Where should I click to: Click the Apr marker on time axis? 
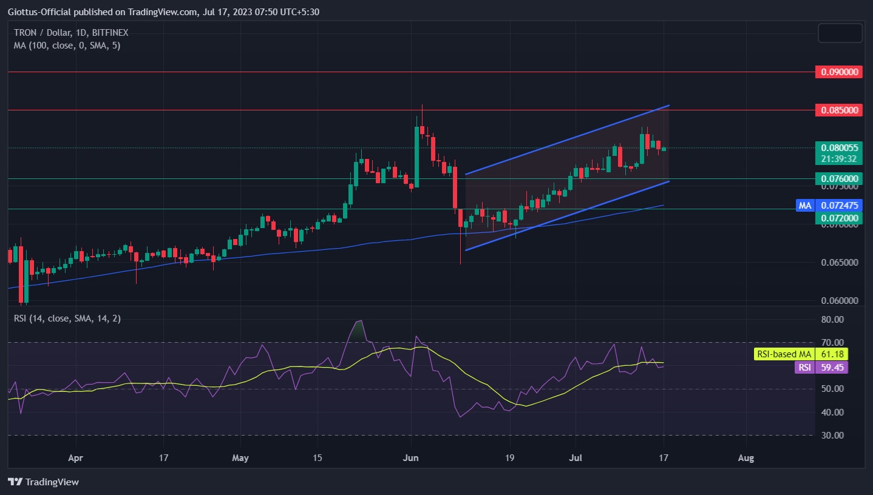pos(75,459)
